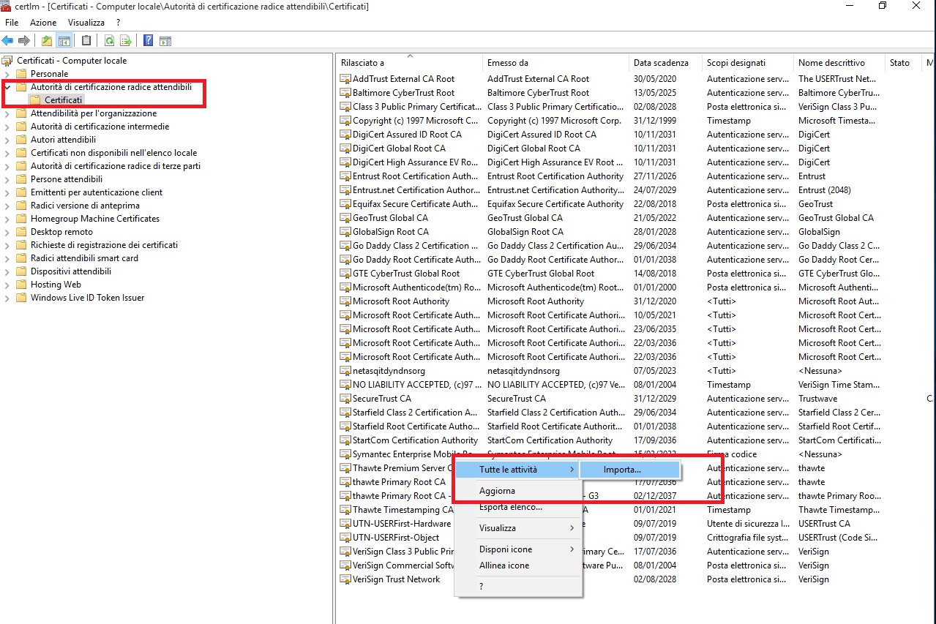Viewport: 936px width, 624px height.
Task: Click the certlm app icon in title bar
Action: (7, 6)
